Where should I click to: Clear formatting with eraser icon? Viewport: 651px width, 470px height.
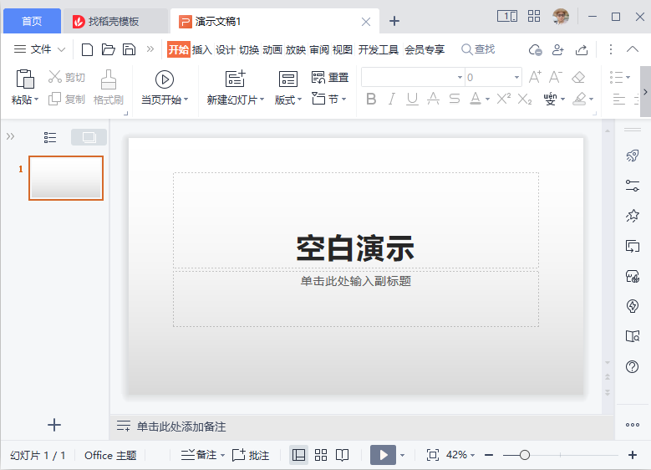click(578, 77)
